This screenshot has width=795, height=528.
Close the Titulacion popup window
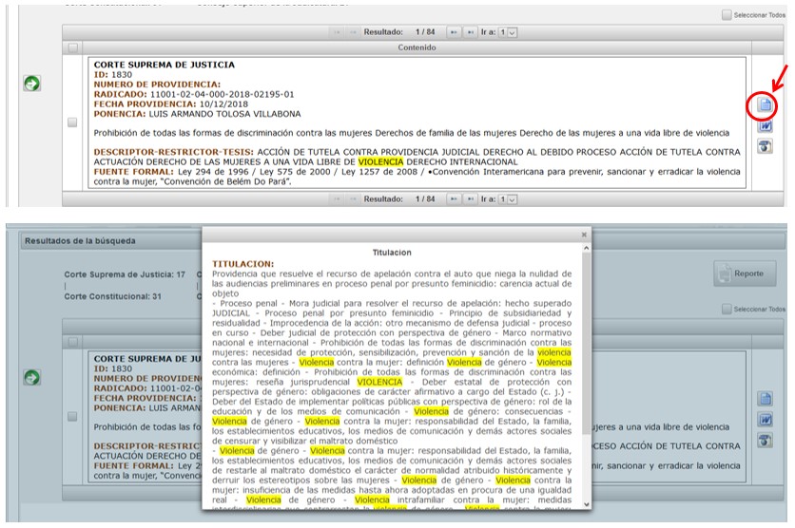coord(584,234)
